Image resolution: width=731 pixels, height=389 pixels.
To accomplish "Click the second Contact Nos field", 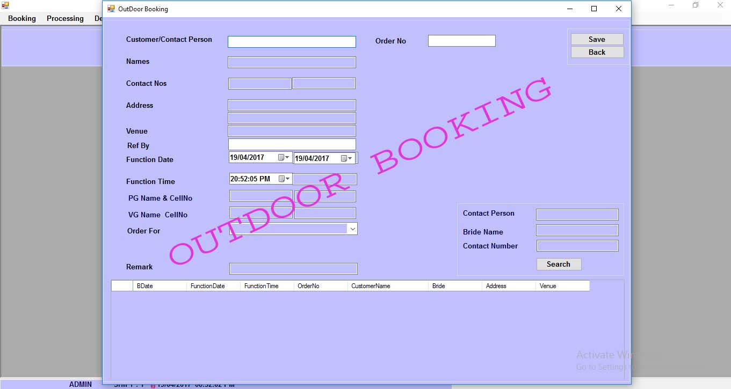I will 323,83.
